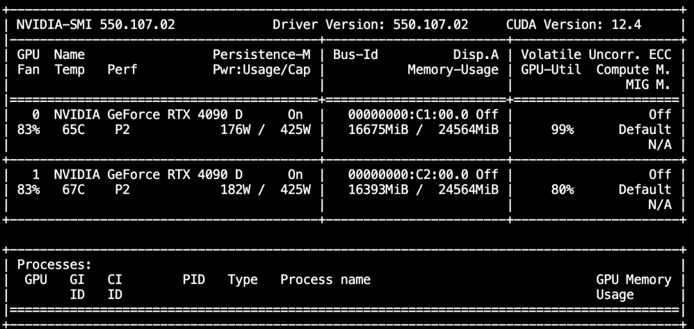Select the CUDA Version: 12.4 text
Screen dimensions: 694x329
(x=574, y=24)
